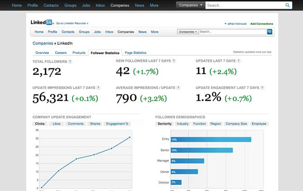The width and height of the screenshot is (303, 191).
Task: Select Industry demographics filter
Action: [183, 124]
